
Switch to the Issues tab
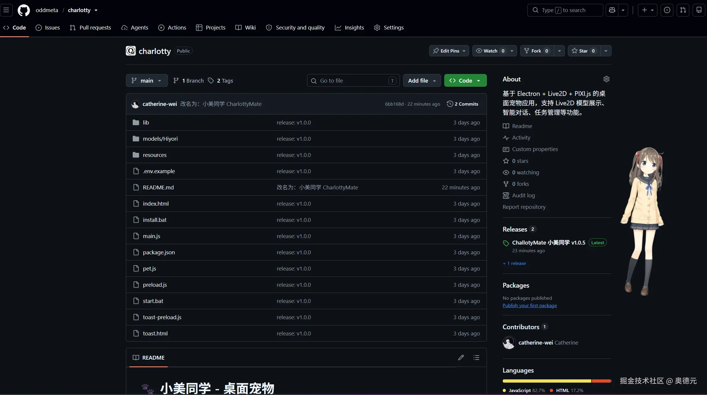point(48,27)
